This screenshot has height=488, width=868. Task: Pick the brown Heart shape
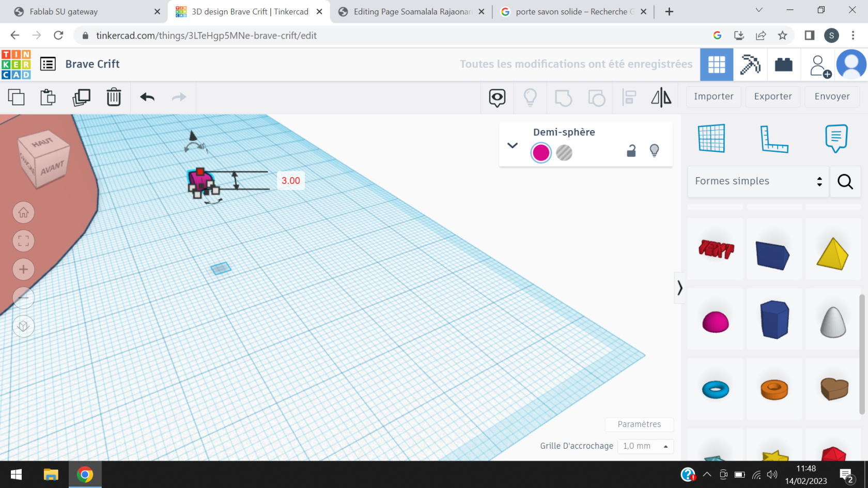click(x=834, y=388)
